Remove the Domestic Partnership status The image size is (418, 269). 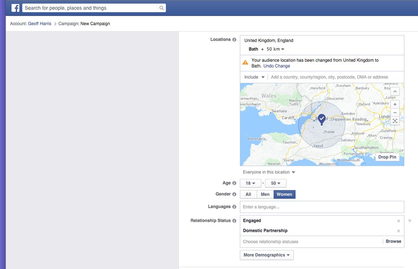point(398,231)
